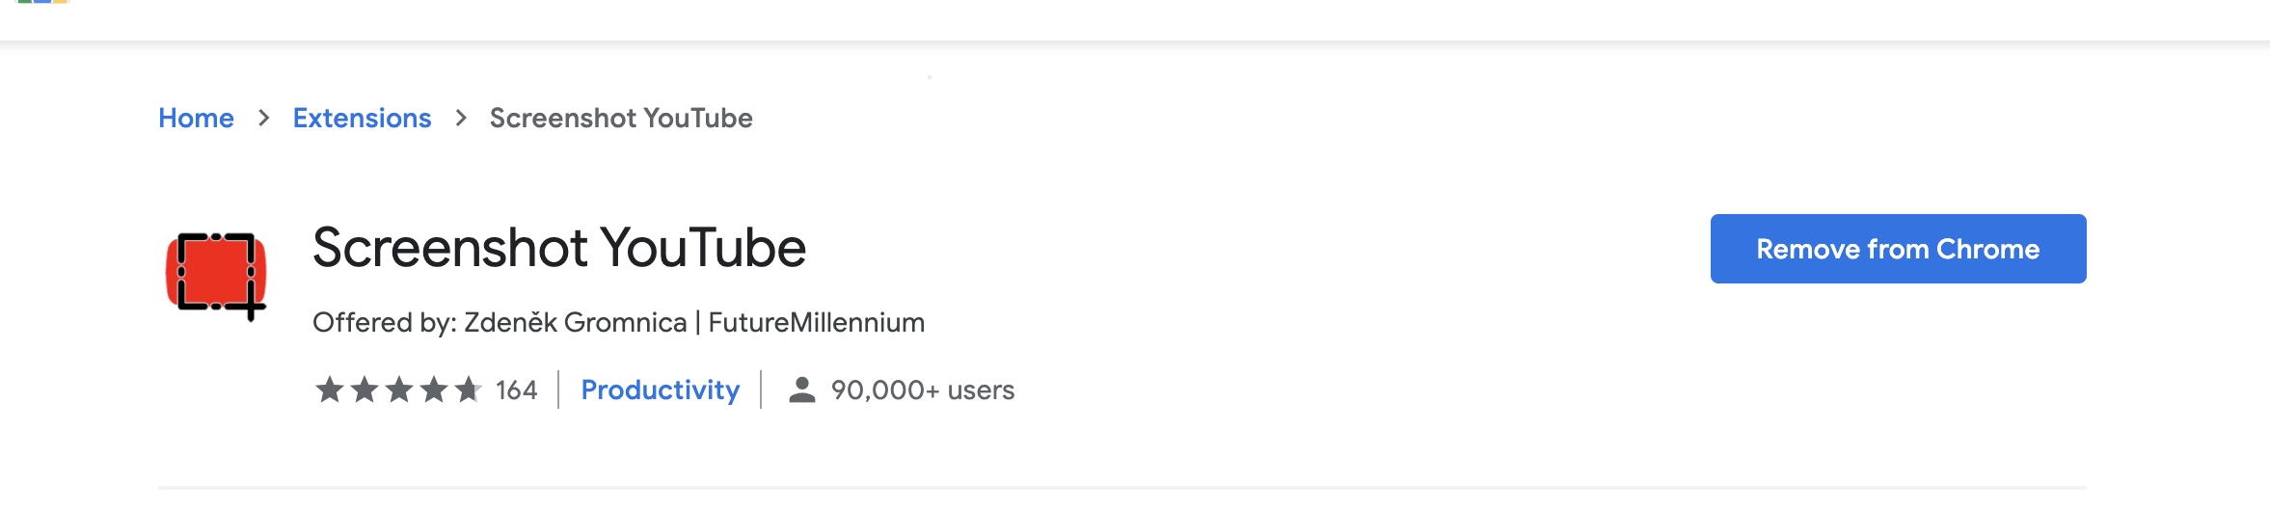The image size is (2270, 511).
Task: Click the Screenshot YouTube breadcrumb text
Action: [x=621, y=118]
